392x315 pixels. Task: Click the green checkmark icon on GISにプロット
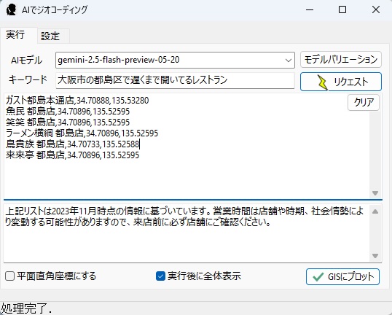tap(318, 277)
